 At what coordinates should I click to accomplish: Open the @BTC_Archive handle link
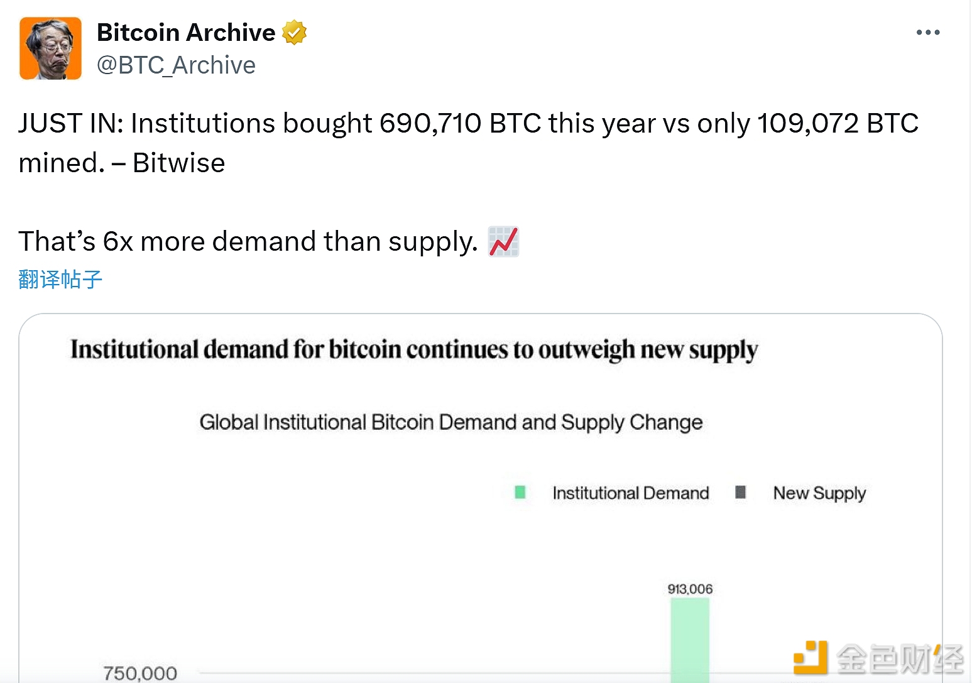(177, 65)
